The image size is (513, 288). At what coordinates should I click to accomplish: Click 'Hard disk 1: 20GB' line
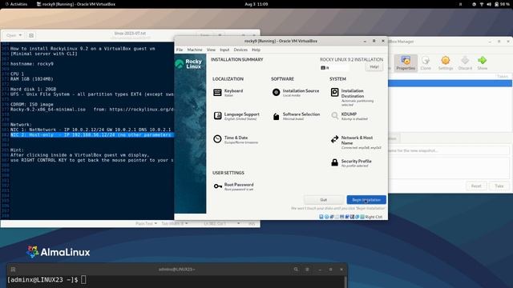click(x=33, y=89)
